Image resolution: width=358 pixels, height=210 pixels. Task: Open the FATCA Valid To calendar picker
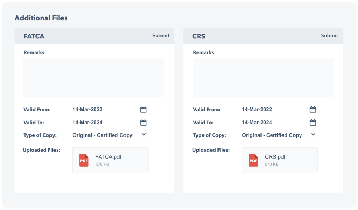tap(143, 122)
